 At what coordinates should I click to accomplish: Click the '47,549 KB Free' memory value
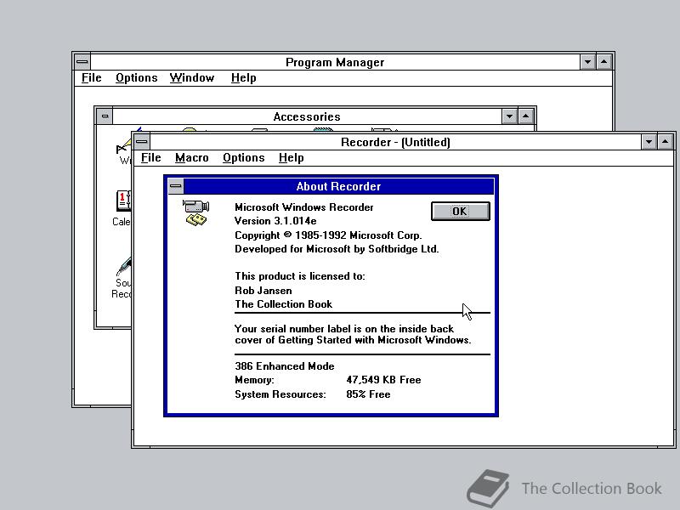(383, 380)
